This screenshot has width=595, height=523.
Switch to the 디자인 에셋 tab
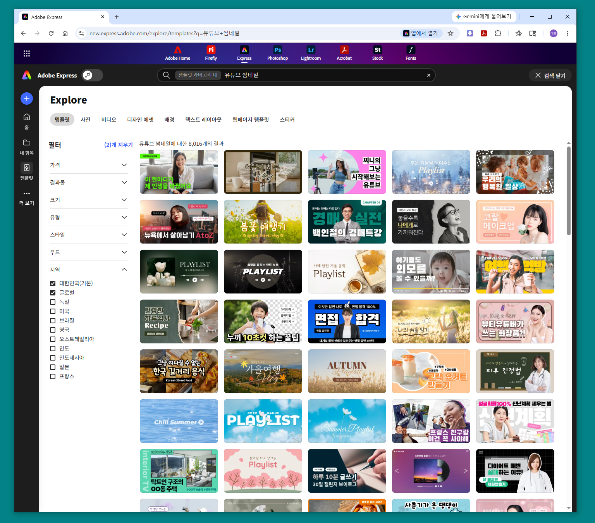point(140,120)
